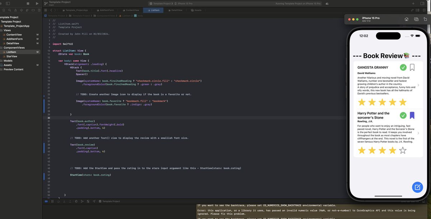Stop the running app in Xcode
The image size is (431, 219).
click(x=27, y=3)
